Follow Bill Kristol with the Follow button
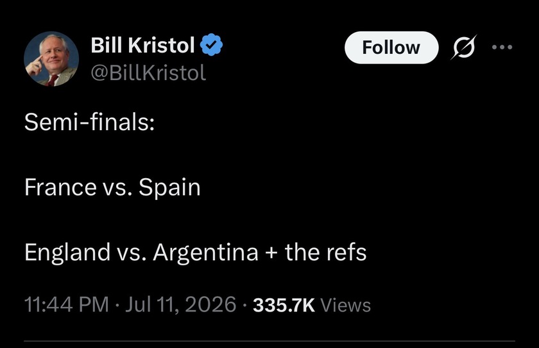Image resolution: width=539 pixels, height=348 pixels. point(391,47)
